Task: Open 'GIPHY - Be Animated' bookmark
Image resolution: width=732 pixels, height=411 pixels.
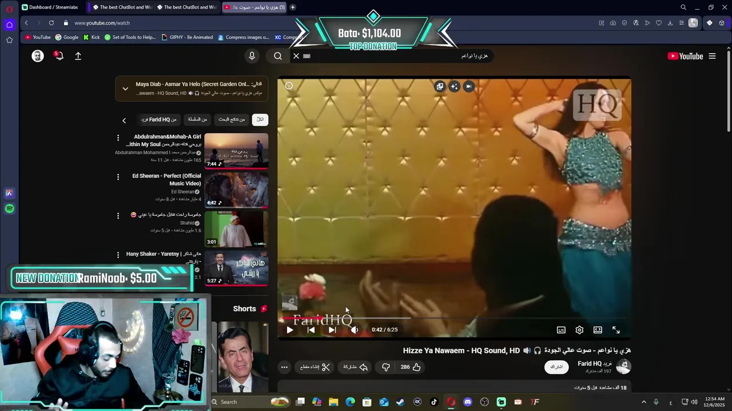Action: [x=187, y=38]
